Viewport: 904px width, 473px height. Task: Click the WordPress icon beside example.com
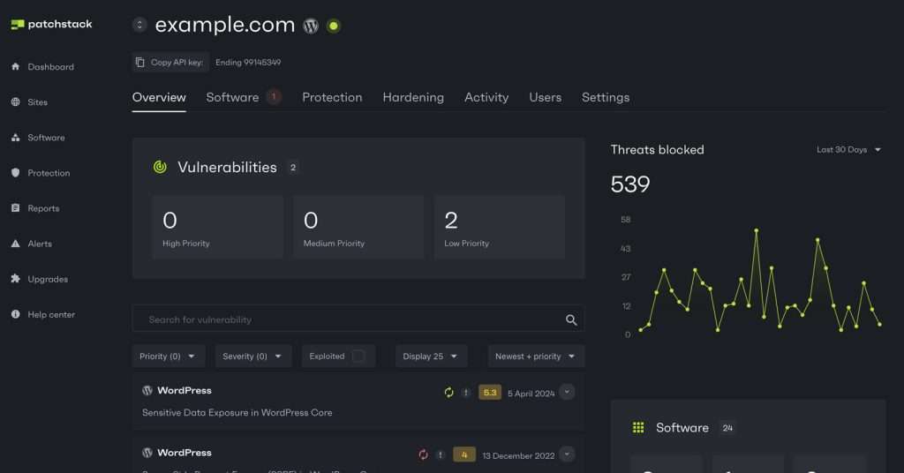click(x=311, y=26)
